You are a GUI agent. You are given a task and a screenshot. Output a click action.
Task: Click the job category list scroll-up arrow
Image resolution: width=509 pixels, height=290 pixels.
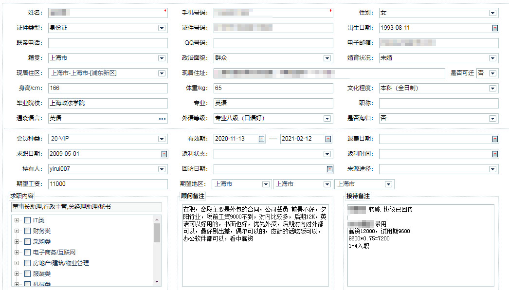tap(157, 219)
